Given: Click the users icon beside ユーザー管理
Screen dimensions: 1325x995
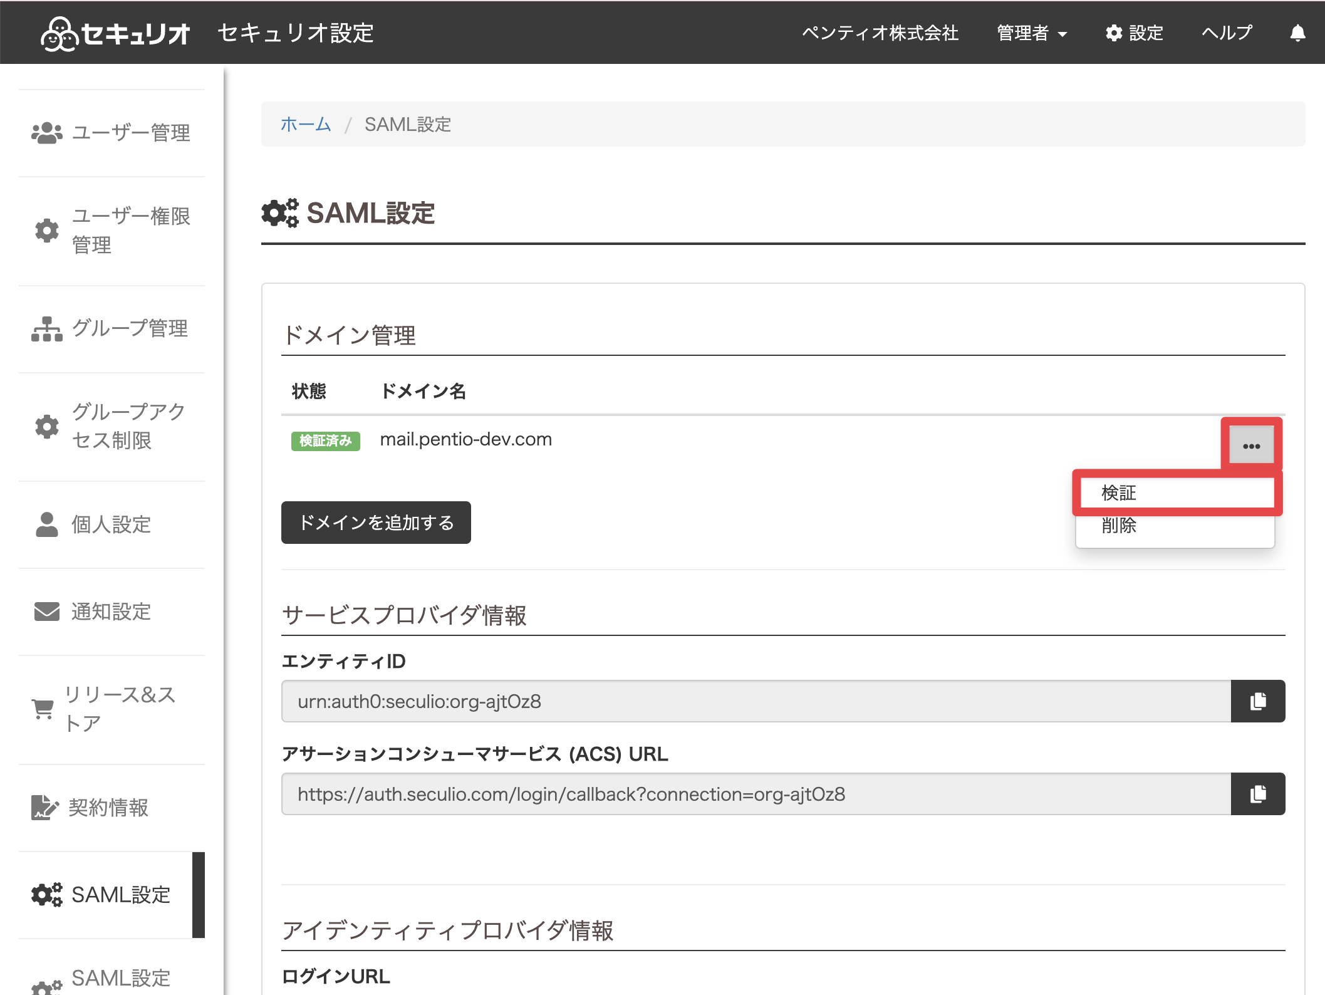Looking at the screenshot, I should pyautogui.click(x=47, y=133).
